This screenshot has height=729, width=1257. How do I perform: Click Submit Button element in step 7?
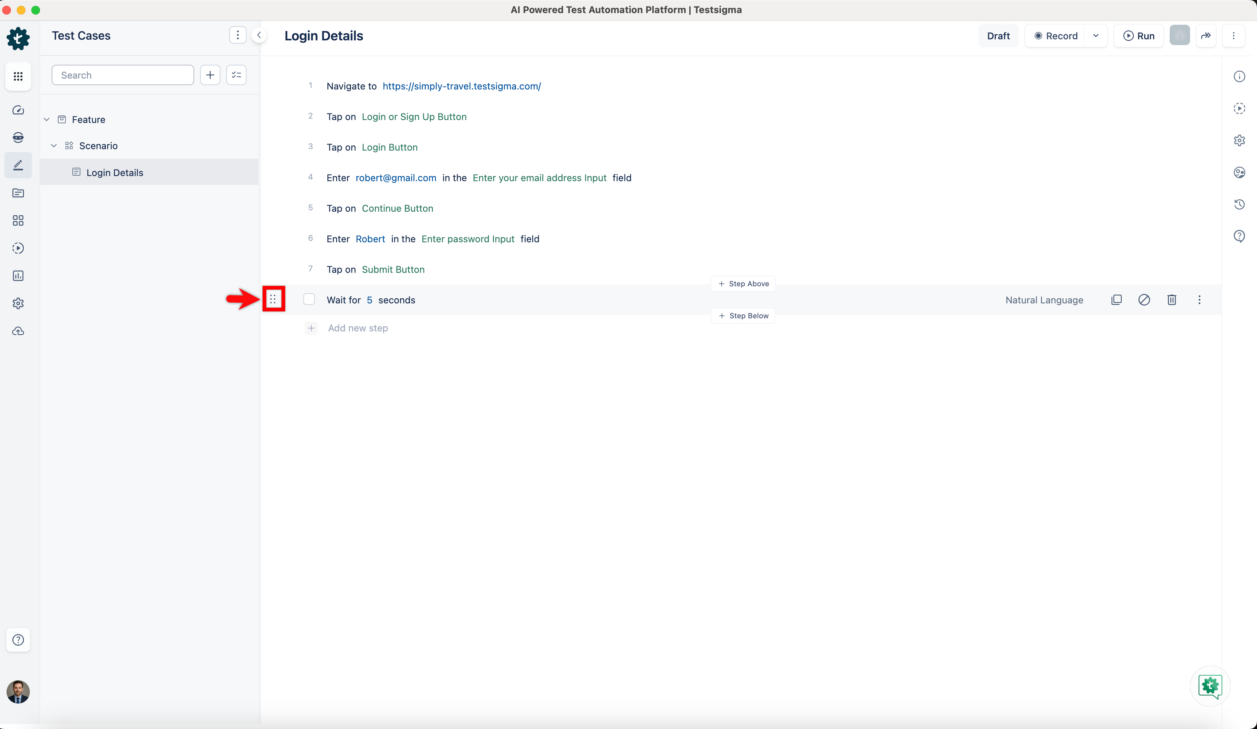[393, 270]
